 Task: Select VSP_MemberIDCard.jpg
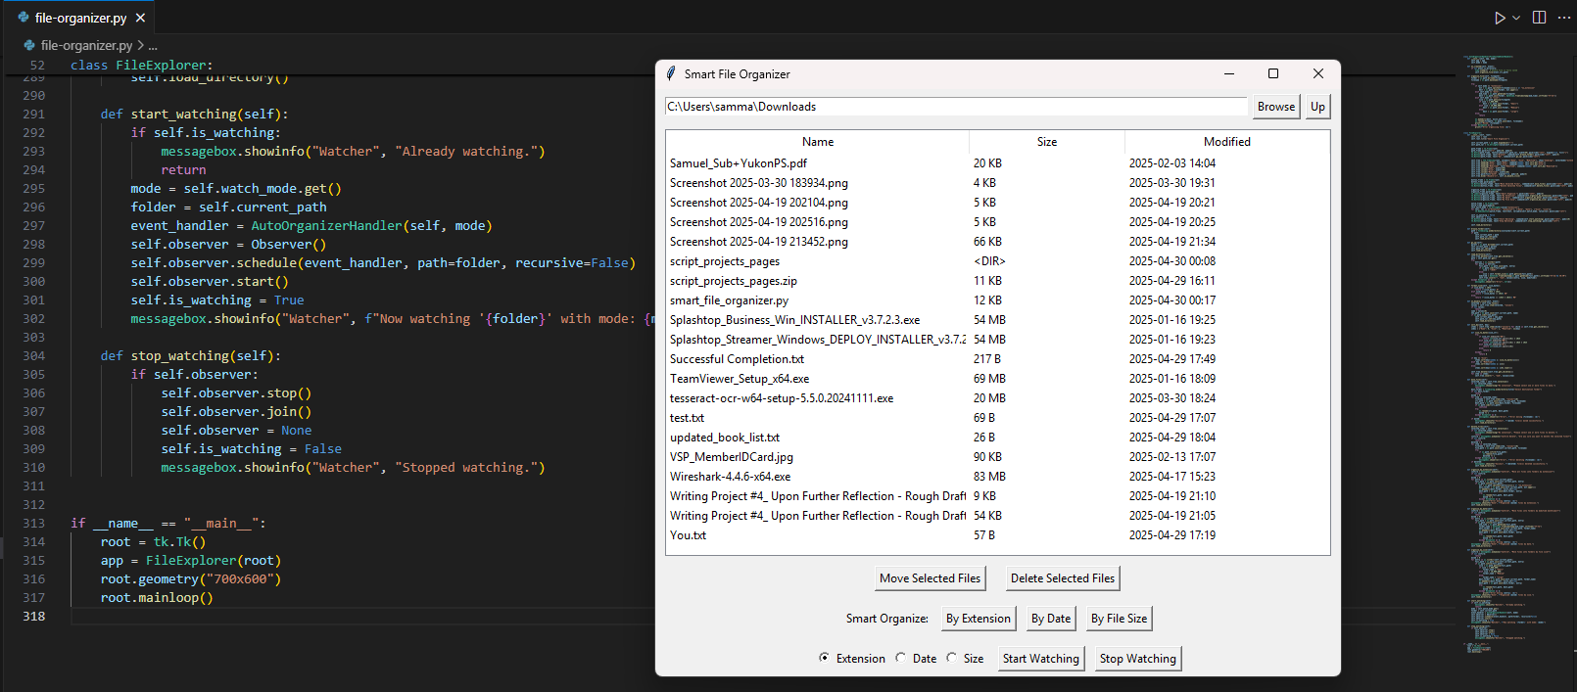[x=997, y=457]
